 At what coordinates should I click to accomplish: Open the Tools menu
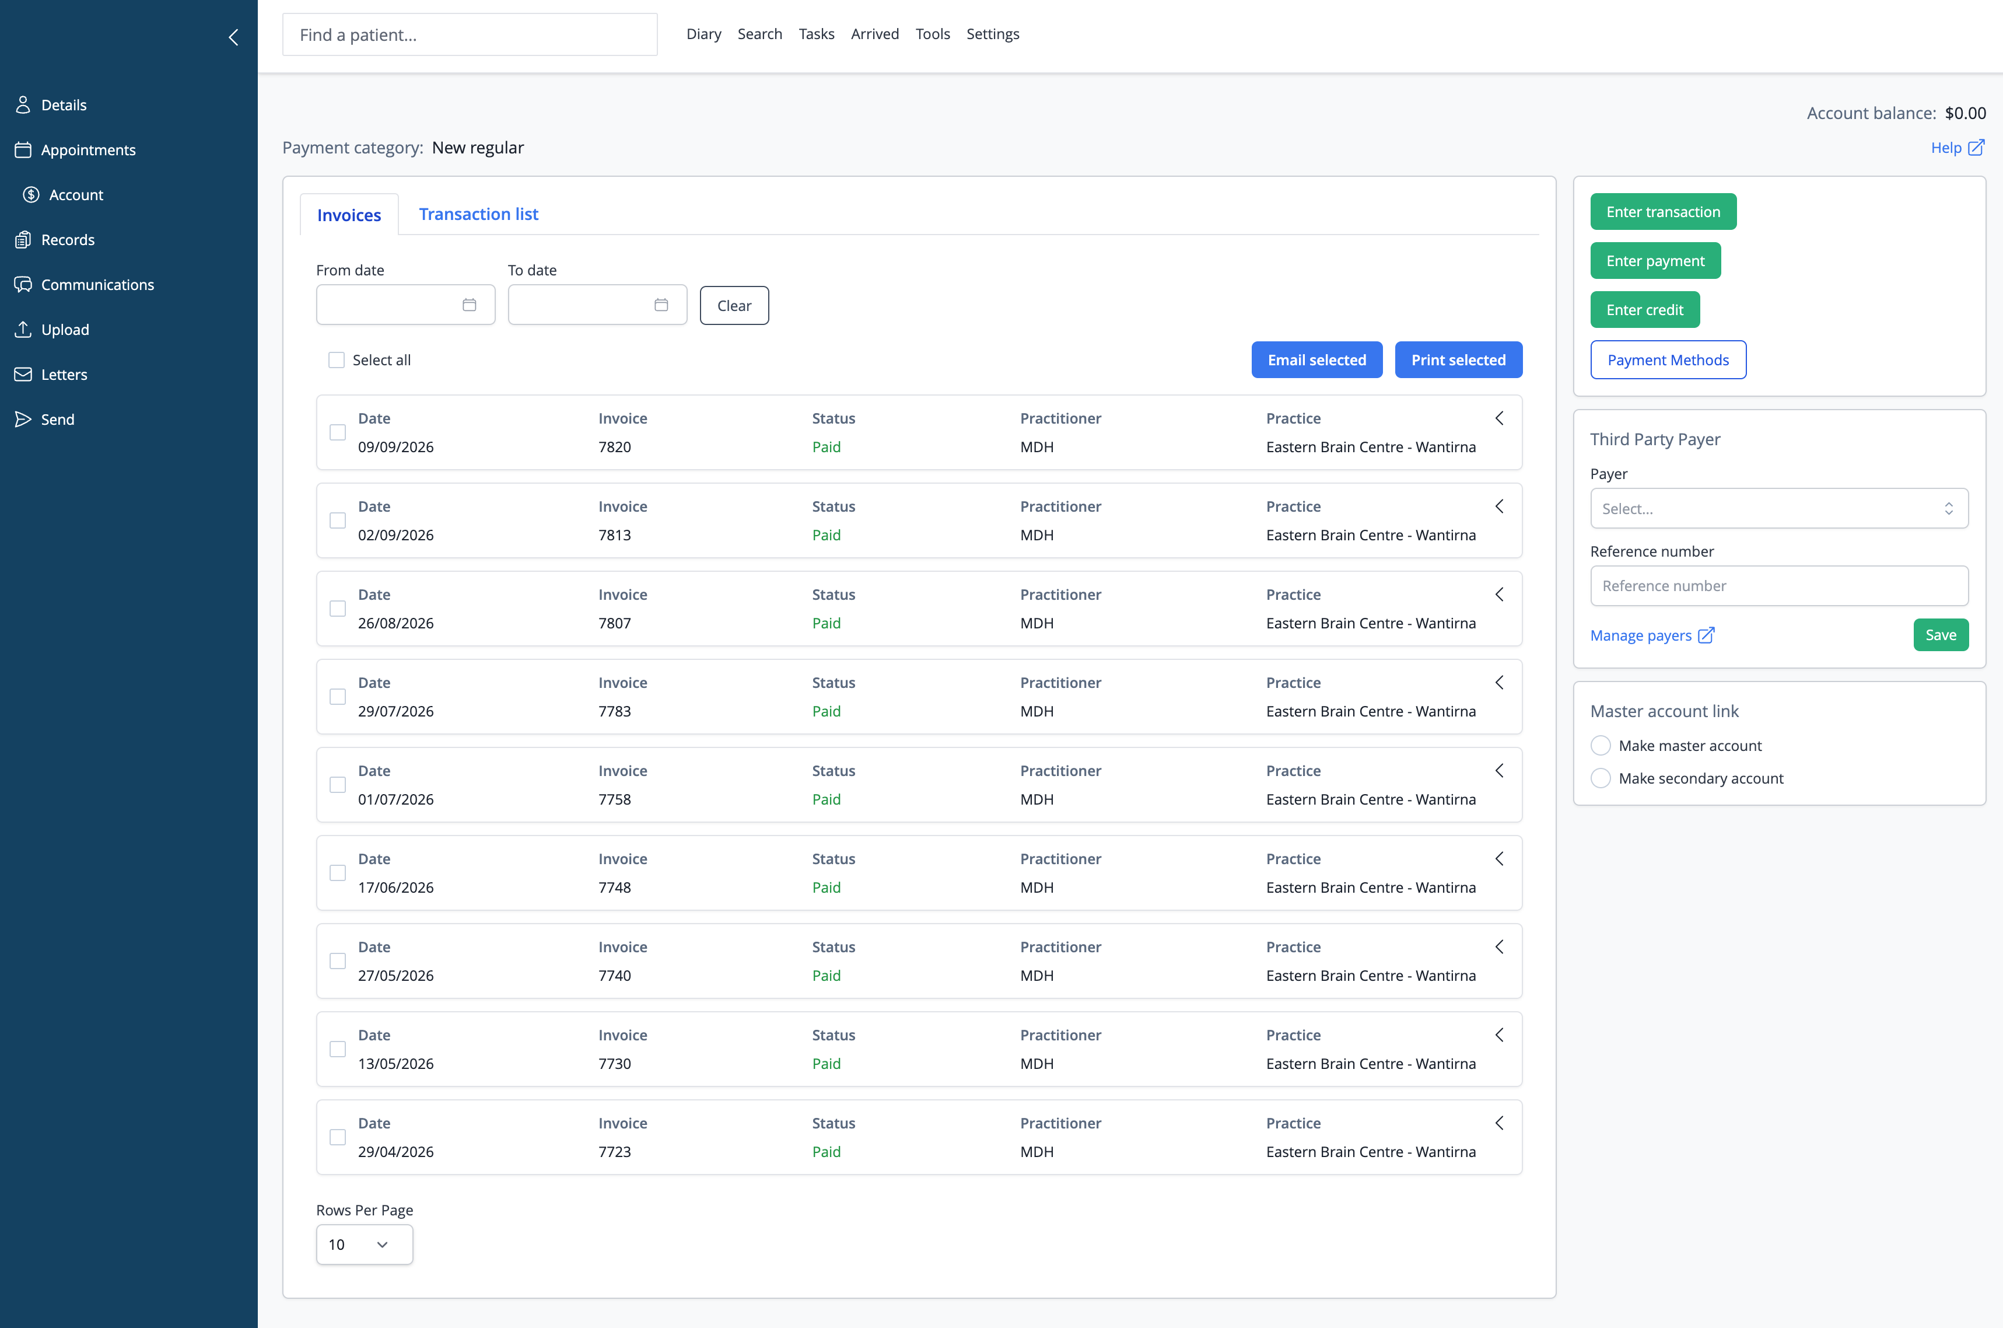(x=932, y=34)
